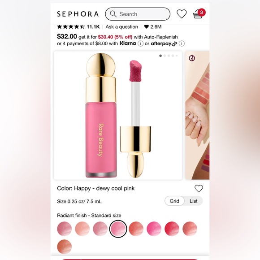Screen dimensions: 260x260
Task: Open the Loves heart icon in header
Action: tap(182, 14)
